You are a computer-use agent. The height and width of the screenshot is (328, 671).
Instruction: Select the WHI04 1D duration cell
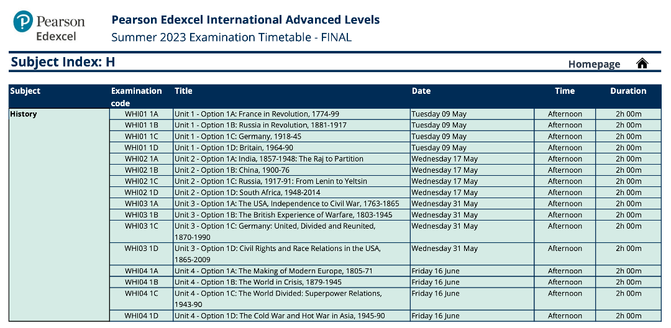click(x=628, y=316)
